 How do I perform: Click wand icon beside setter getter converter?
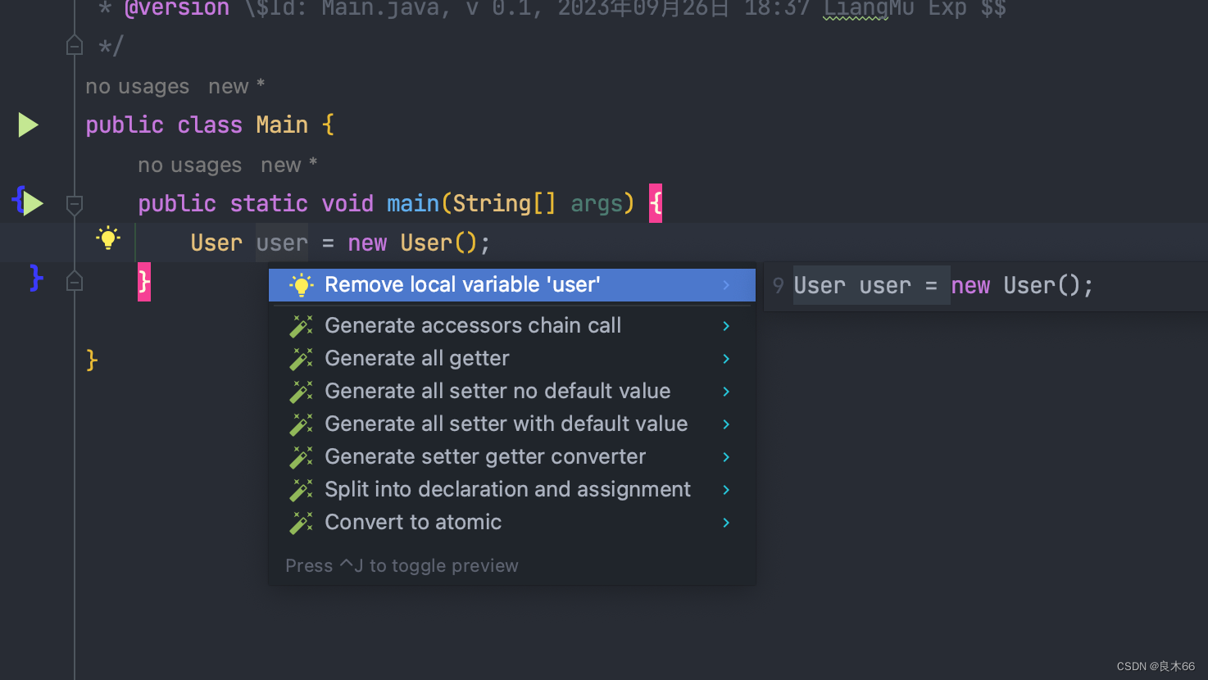(302, 457)
